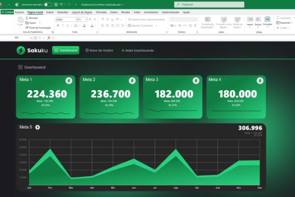This screenshot has width=295, height=197.
Task: Click the AutoSoma sigma button
Action: (284, 18)
